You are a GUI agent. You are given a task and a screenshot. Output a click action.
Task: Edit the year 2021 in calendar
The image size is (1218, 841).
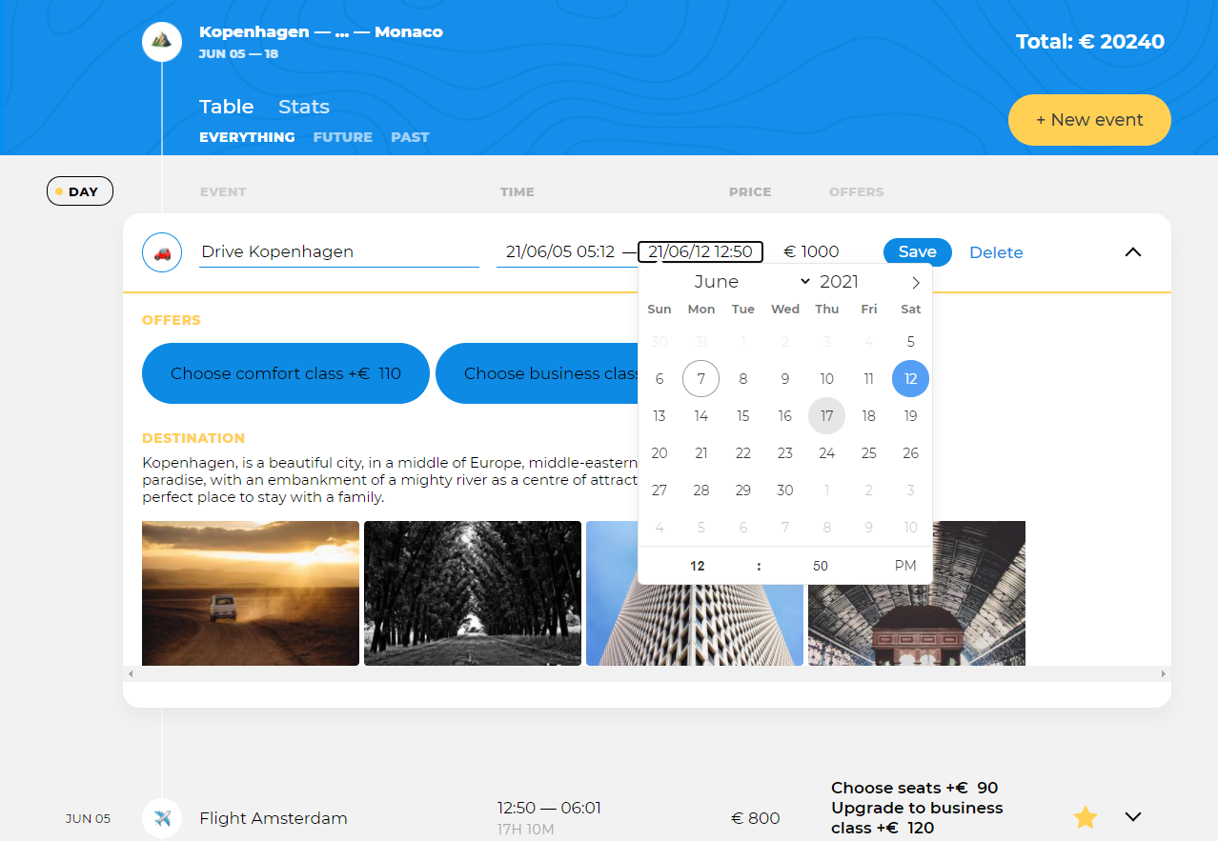point(839,281)
